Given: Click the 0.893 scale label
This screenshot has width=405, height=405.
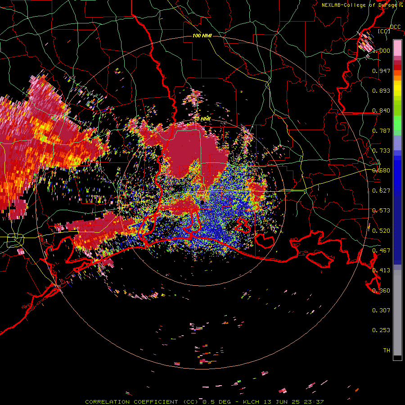Looking at the screenshot, I should [381, 90].
